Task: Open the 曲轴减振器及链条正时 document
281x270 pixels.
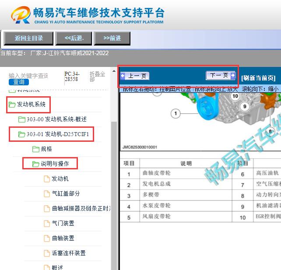Action: 81,208
